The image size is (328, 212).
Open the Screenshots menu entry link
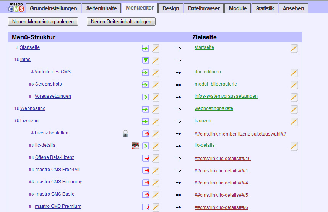pos(48,84)
